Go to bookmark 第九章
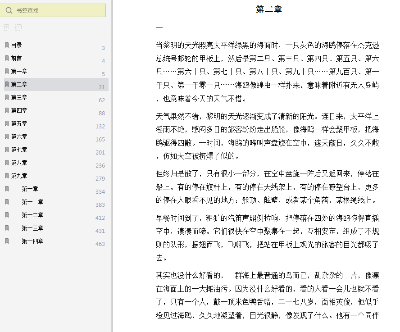 19,176
